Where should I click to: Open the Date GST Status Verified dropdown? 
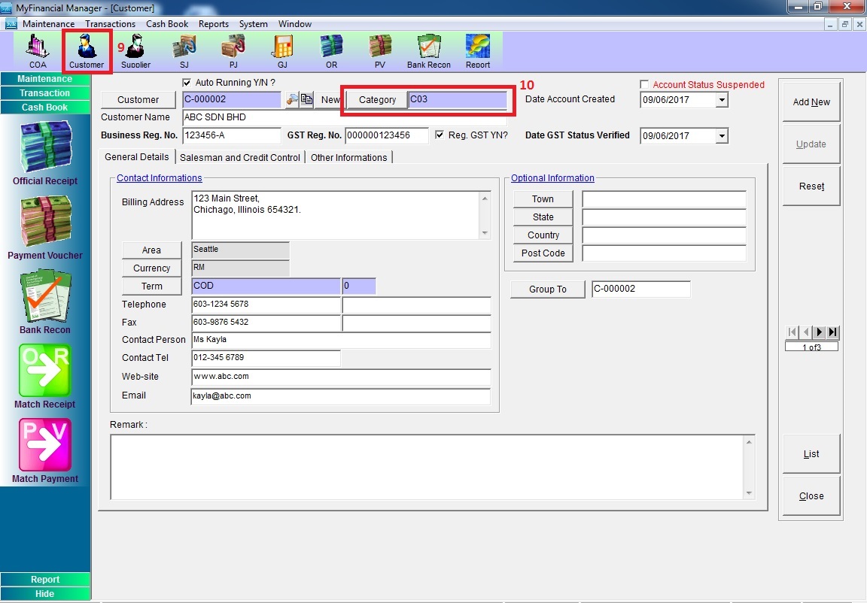coord(722,136)
